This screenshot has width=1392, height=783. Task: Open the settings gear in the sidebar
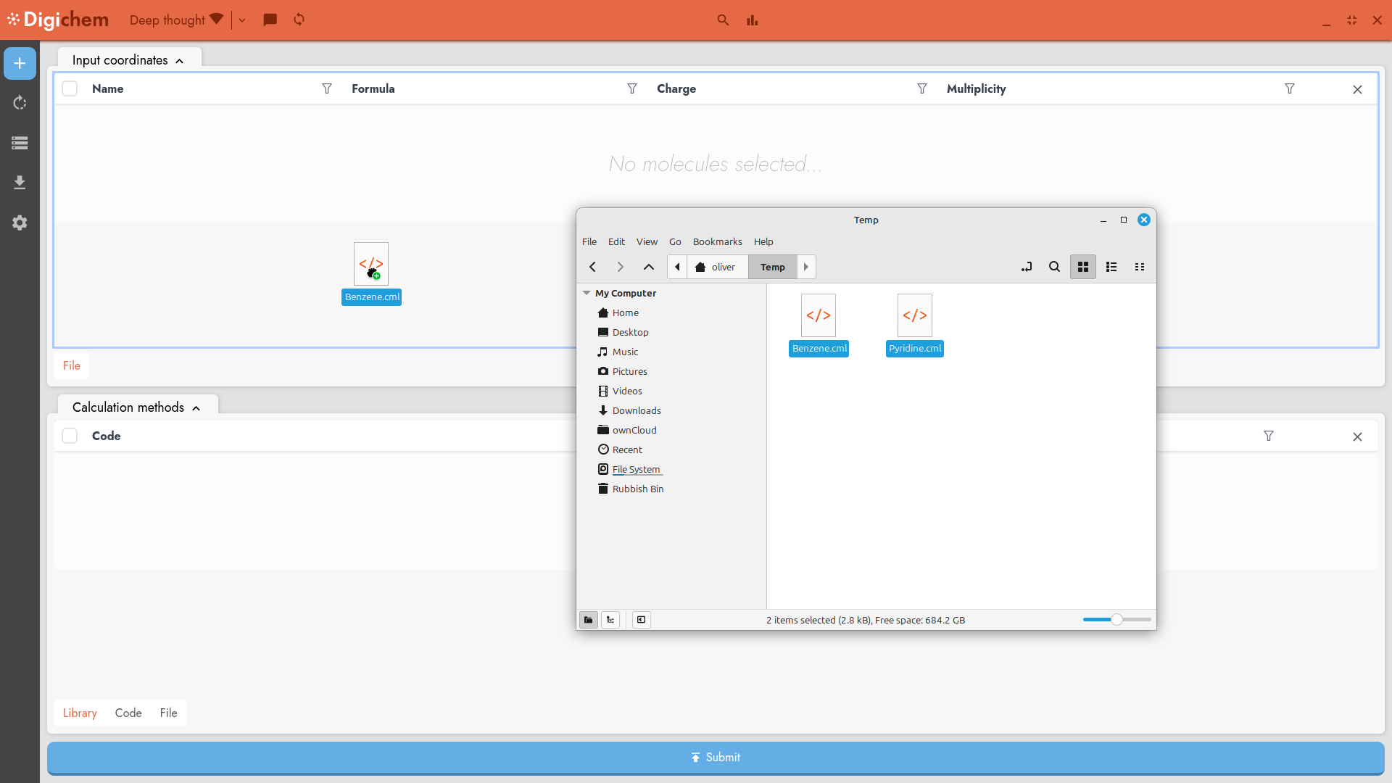click(x=20, y=223)
